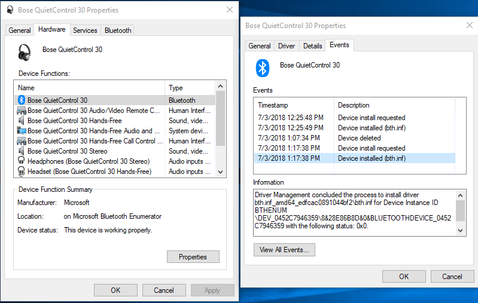
Task: Click the Headphones (Stereo) row icon
Action: coord(22,161)
